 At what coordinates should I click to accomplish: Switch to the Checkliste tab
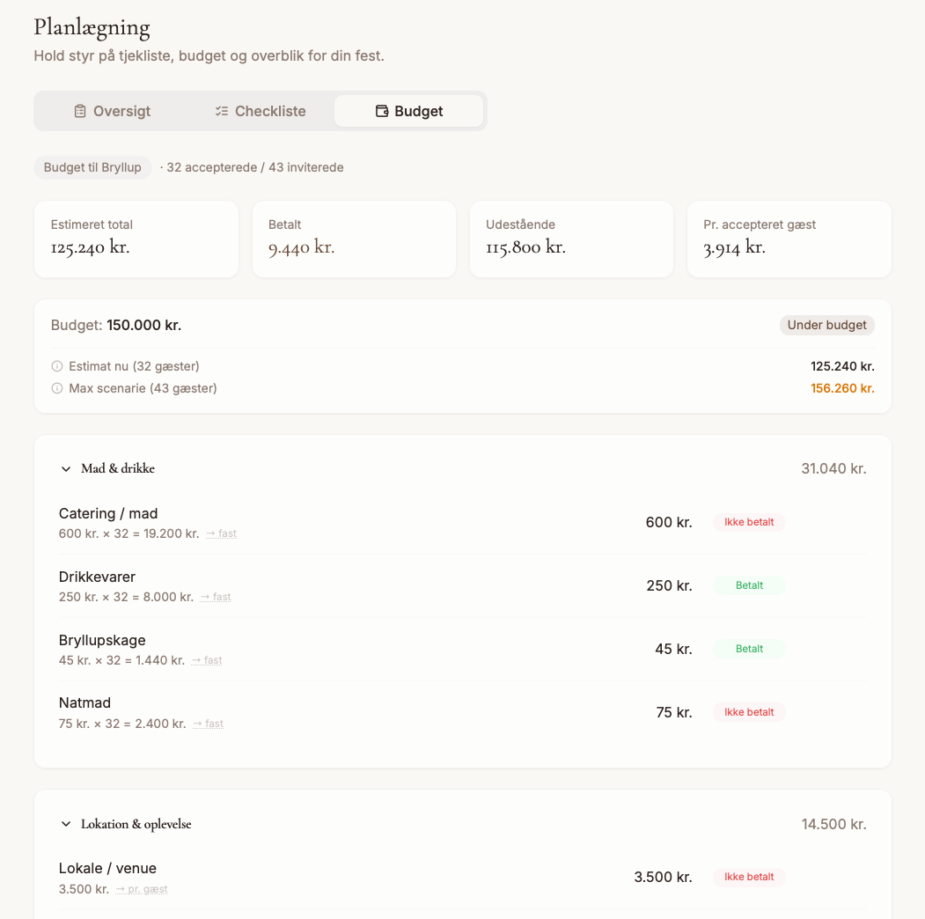(x=261, y=111)
